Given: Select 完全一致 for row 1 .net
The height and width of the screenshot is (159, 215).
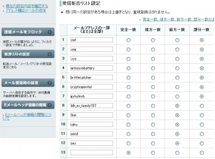Looking at the screenshot, I should pos(128,40).
